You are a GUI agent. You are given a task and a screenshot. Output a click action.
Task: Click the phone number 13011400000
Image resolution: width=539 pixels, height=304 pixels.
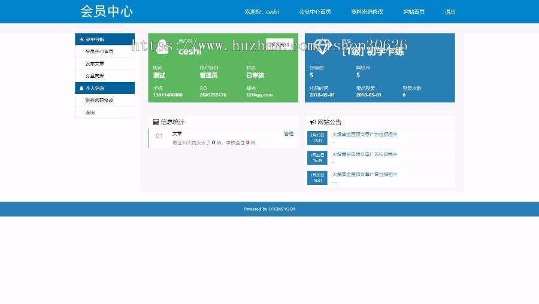click(x=168, y=95)
